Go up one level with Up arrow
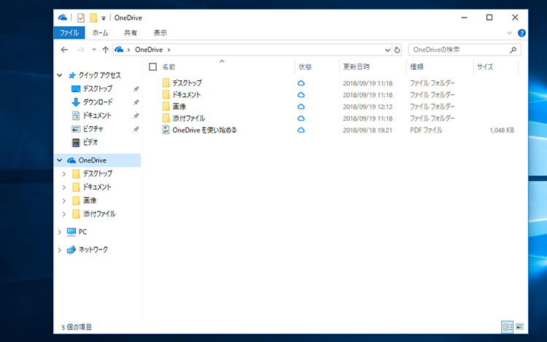 click(106, 50)
